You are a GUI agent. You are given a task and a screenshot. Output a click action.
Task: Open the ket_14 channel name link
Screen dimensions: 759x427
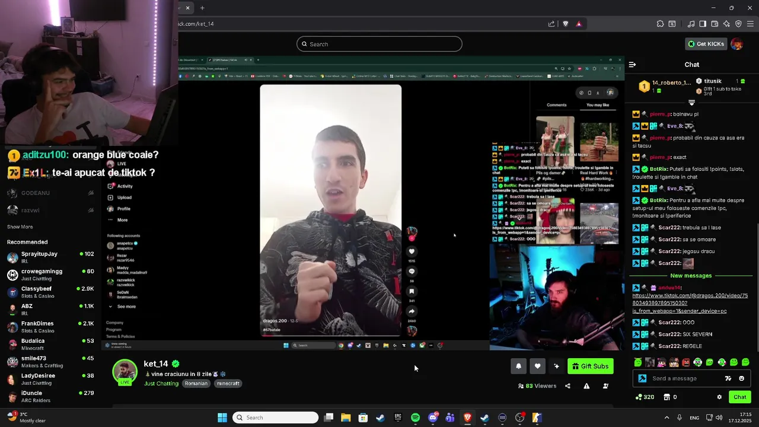(x=156, y=364)
